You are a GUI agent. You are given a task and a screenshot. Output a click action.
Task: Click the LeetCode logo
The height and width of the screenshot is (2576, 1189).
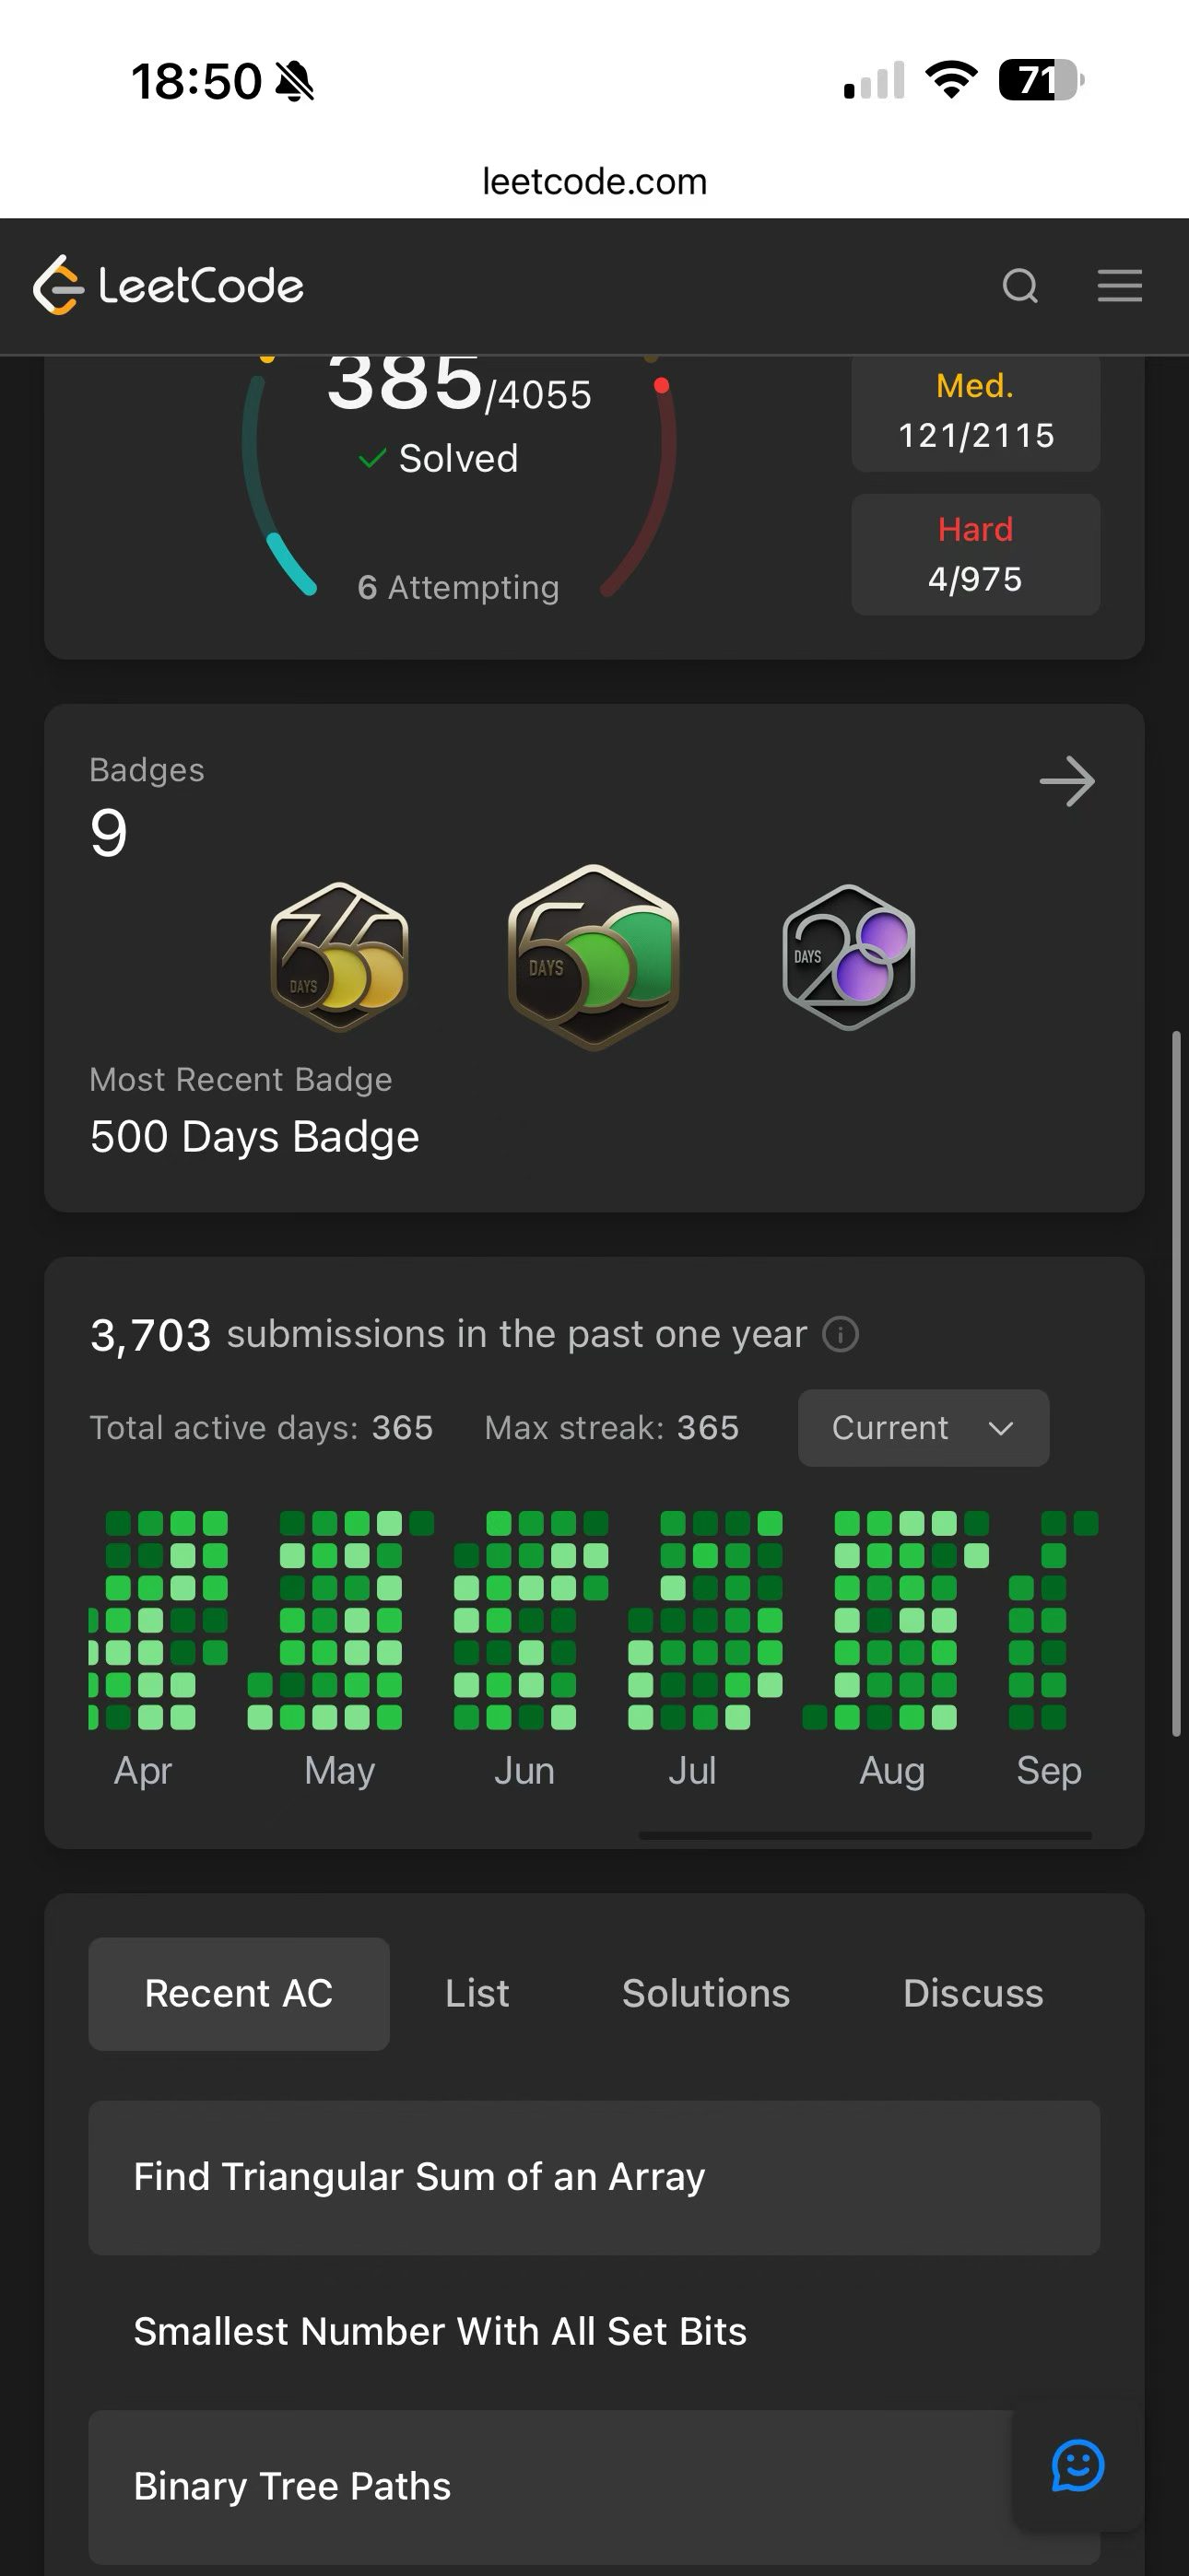pyautogui.click(x=168, y=286)
